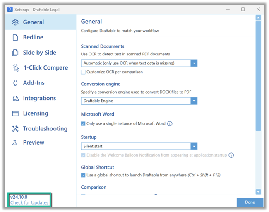The image size is (269, 212).
Task: Expand the Silent start dropdown arrow
Action: pos(194,147)
